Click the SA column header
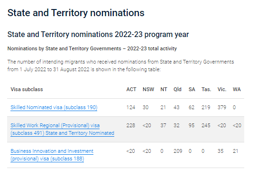 point(192,89)
